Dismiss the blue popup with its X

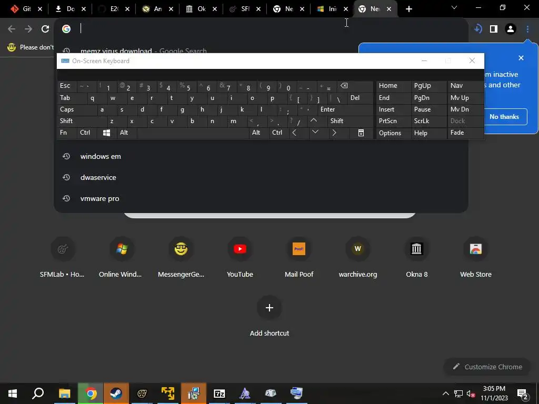point(521,58)
